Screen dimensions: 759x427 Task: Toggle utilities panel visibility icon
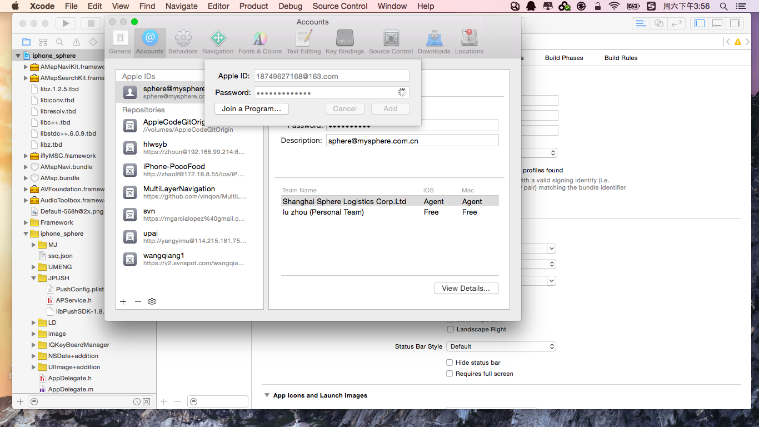coord(735,23)
